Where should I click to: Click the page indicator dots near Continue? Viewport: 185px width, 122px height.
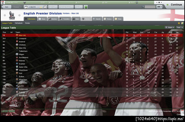point(159,2)
